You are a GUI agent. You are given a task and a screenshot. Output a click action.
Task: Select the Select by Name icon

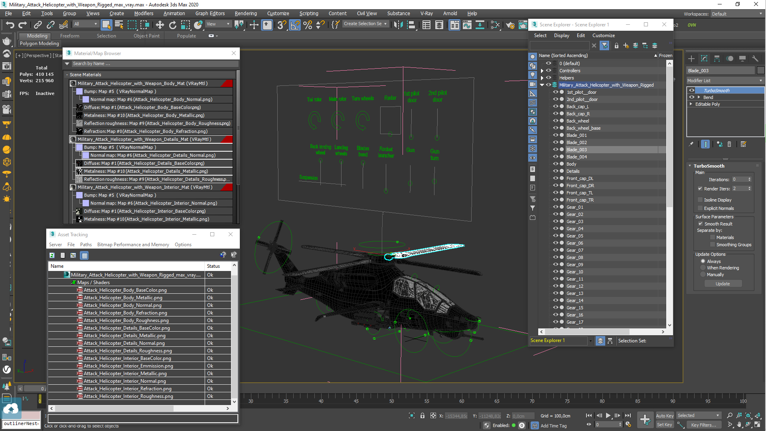click(x=119, y=25)
